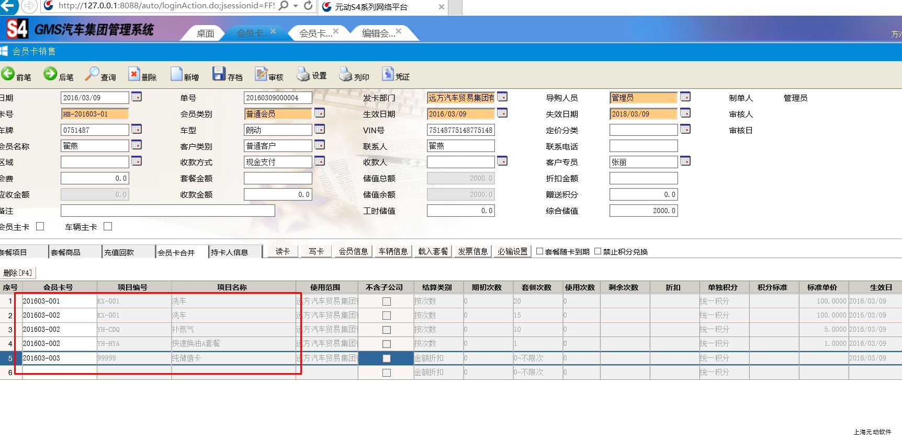Open 查询 magnifier search tool

tap(93, 74)
